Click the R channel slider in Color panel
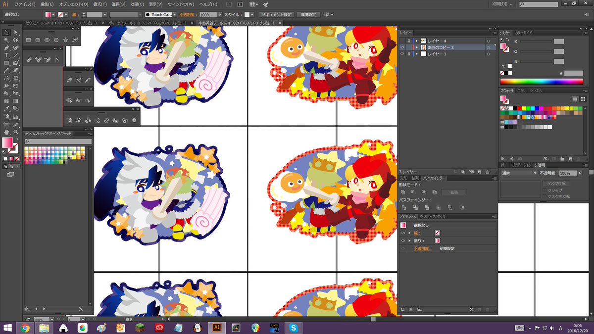Viewport: 594px width, 334px height. pos(536,41)
